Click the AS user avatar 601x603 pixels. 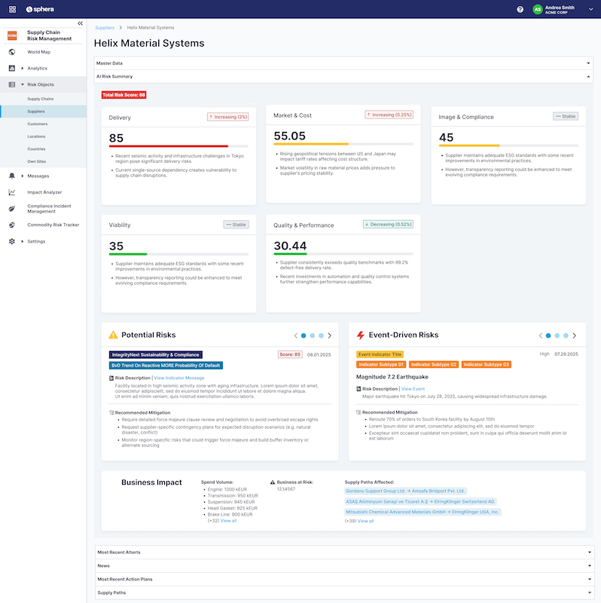coord(537,10)
